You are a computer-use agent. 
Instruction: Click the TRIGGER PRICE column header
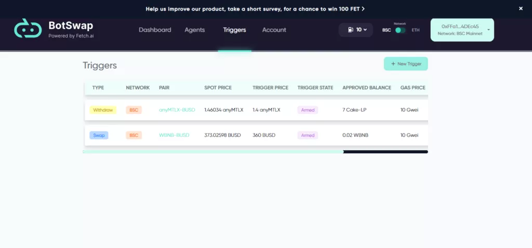(x=270, y=87)
